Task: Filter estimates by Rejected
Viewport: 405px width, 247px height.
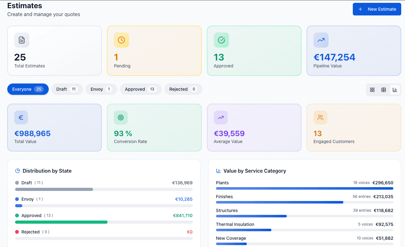Action: click(183, 89)
